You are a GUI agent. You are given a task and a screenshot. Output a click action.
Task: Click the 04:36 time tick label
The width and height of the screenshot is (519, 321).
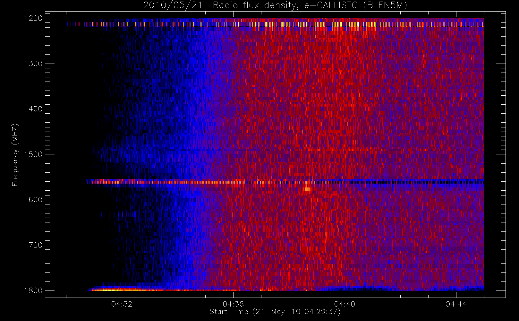tap(233, 304)
